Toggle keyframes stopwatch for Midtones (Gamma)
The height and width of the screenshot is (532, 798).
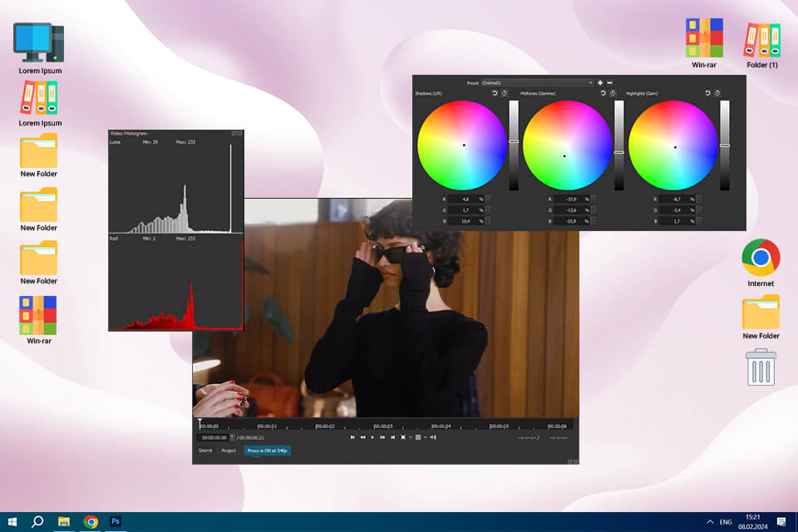613,93
